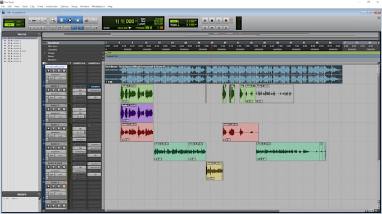The image size is (382, 214).
Task: Select the Selector tool
Action: (70, 20)
